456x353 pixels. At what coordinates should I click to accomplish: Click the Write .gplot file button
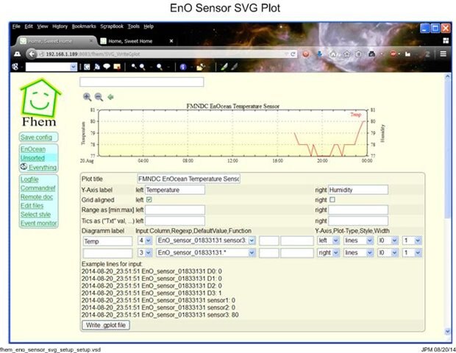click(x=106, y=325)
